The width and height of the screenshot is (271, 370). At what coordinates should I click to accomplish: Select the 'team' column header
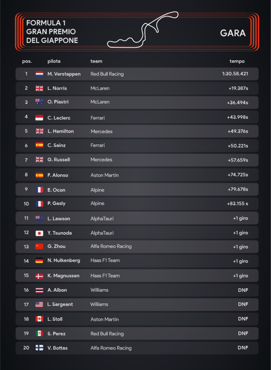click(x=96, y=61)
